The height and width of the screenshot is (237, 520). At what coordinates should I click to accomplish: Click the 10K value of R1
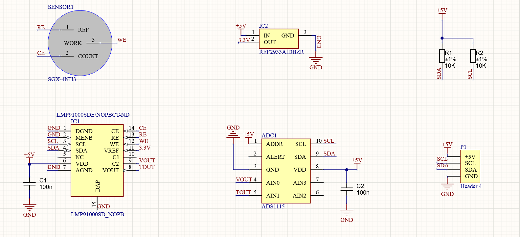point(450,66)
